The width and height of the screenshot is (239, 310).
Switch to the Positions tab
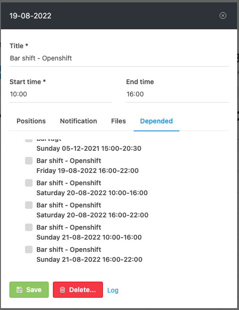click(31, 121)
